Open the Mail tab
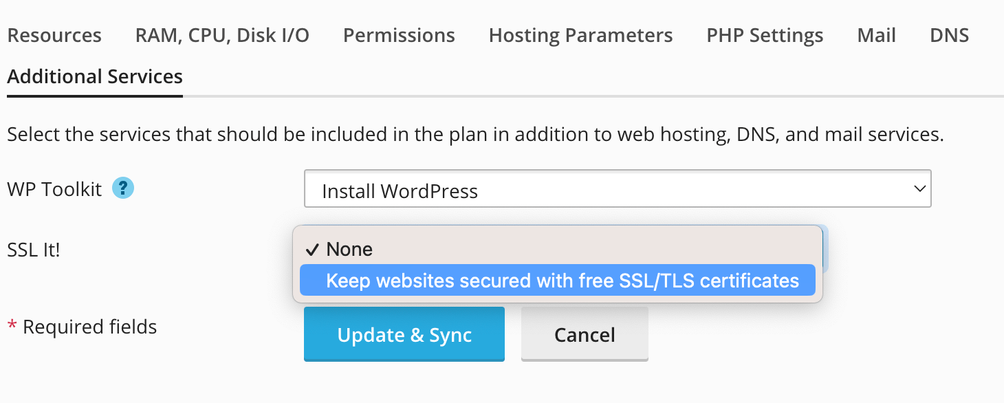 coord(876,36)
